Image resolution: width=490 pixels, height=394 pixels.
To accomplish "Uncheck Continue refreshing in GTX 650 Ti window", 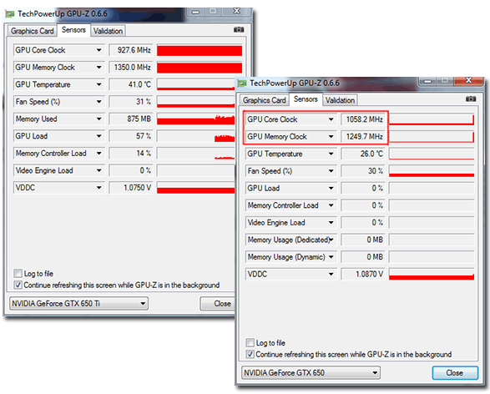I will [x=18, y=285].
